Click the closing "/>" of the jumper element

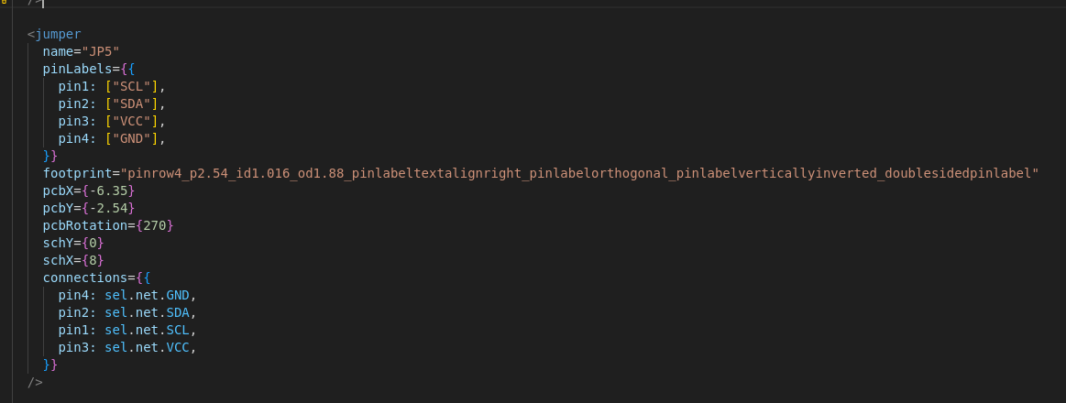tap(35, 382)
